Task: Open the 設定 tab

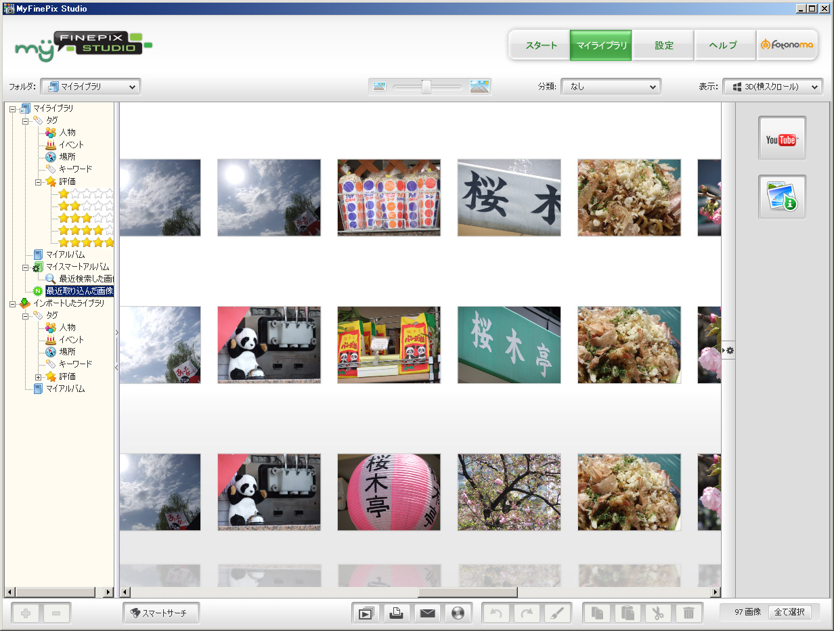Action: click(x=663, y=45)
